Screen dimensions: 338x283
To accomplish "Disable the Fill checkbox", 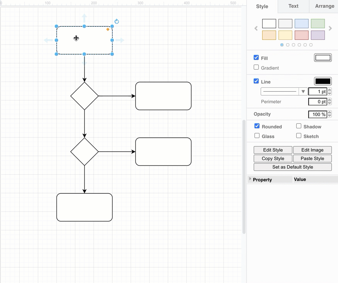I will (256, 57).
